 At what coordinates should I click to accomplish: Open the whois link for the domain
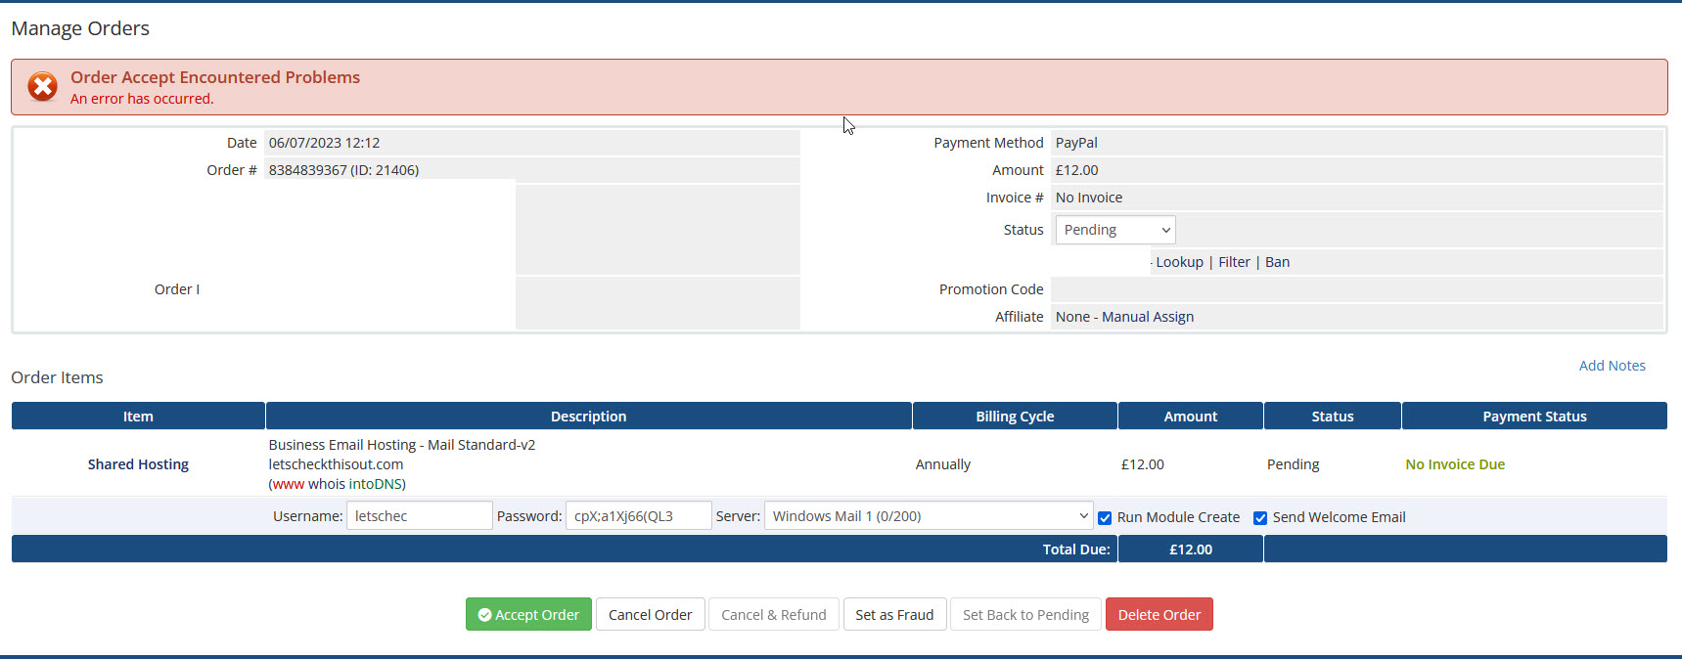[326, 484]
